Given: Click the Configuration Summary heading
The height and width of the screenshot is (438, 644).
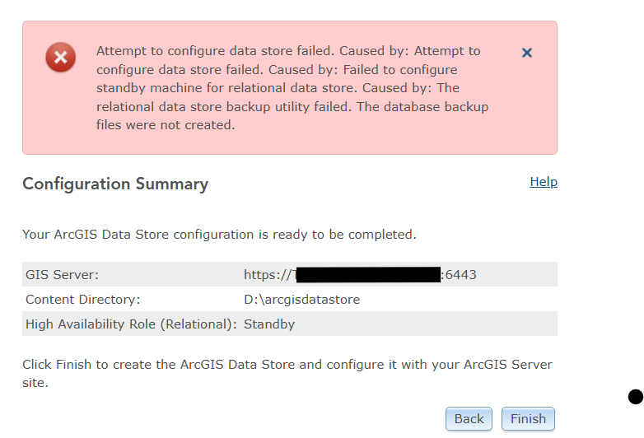Looking at the screenshot, I should pos(115,184).
